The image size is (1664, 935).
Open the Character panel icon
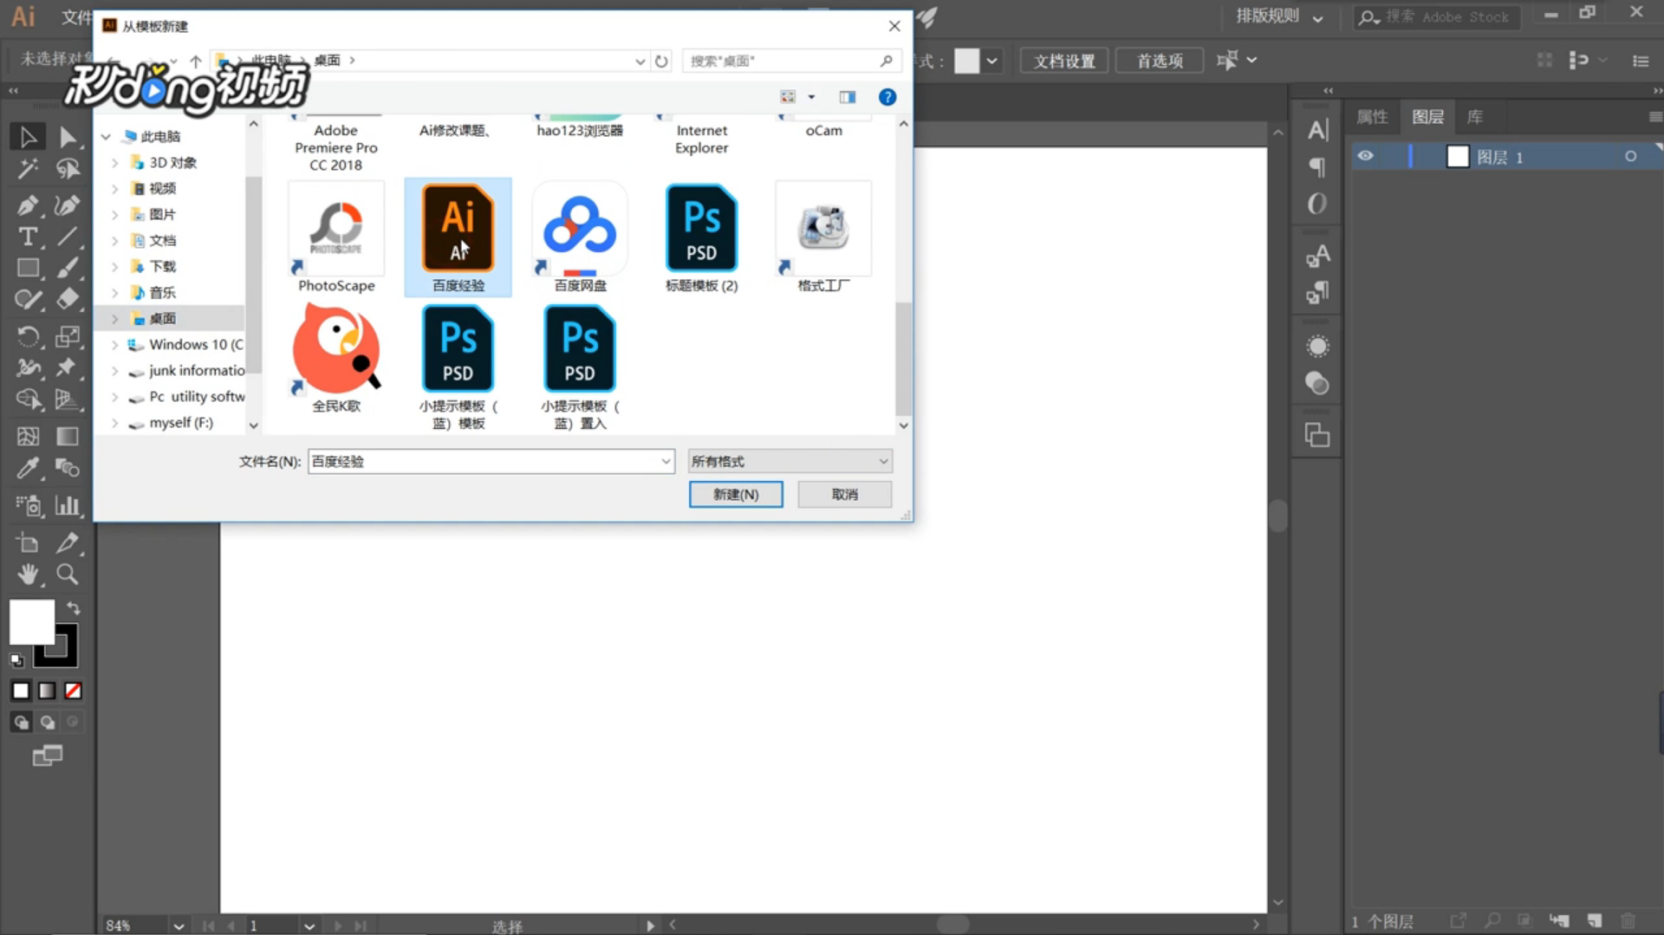1317,131
